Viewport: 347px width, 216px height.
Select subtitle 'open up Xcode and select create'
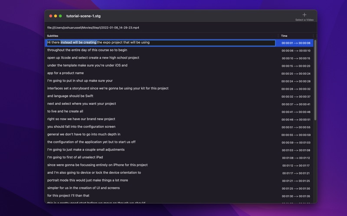point(93,58)
